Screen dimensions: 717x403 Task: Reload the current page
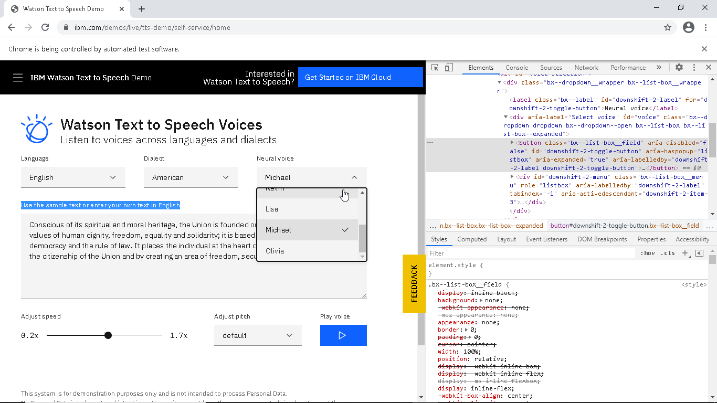(x=45, y=27)
